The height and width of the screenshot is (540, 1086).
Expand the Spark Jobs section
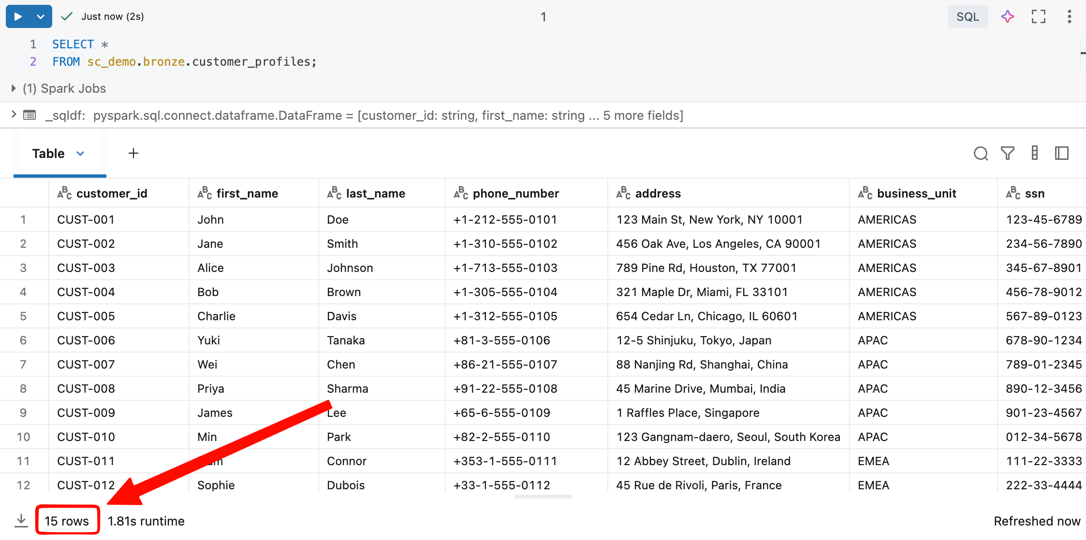13,88
